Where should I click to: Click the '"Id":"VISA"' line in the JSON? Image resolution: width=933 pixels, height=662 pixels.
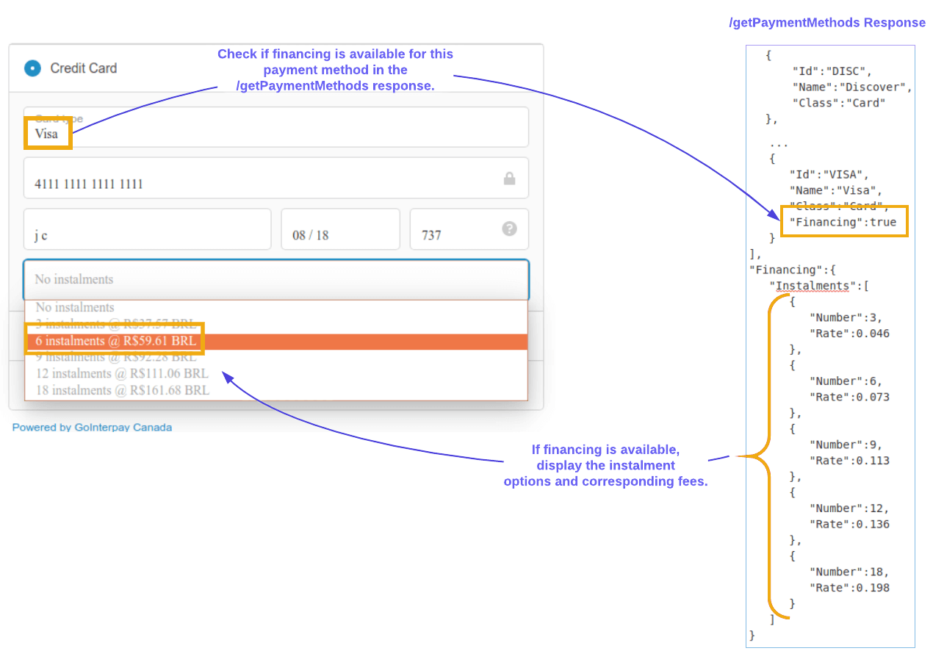point(829,175)
